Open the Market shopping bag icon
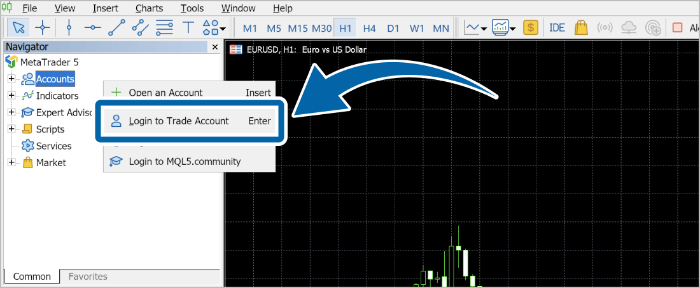 point(581,28)
